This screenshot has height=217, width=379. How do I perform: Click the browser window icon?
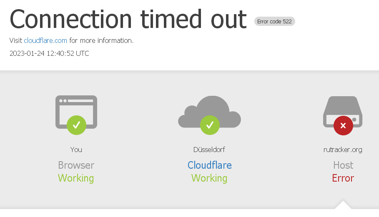(76, 112)
